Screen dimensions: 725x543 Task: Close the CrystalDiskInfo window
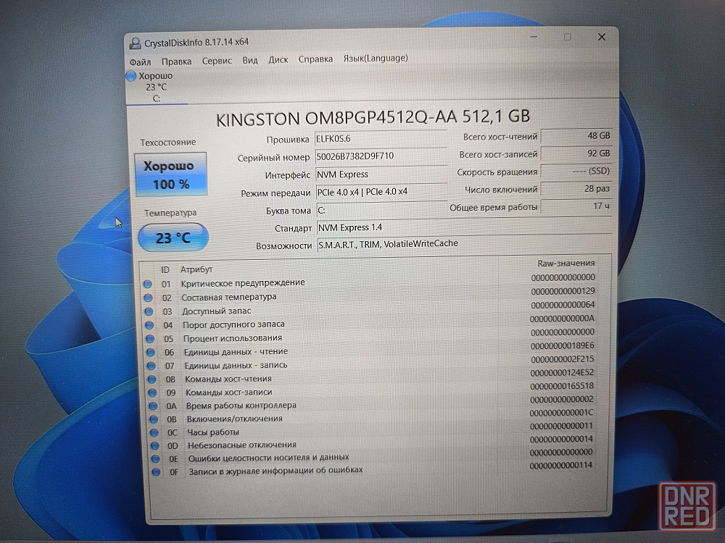602,37
